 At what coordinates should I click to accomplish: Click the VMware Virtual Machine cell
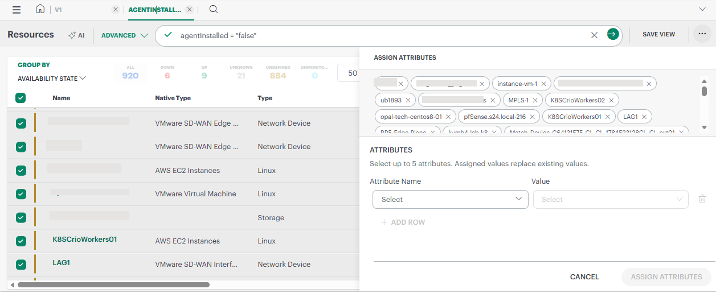click(195, 194)
